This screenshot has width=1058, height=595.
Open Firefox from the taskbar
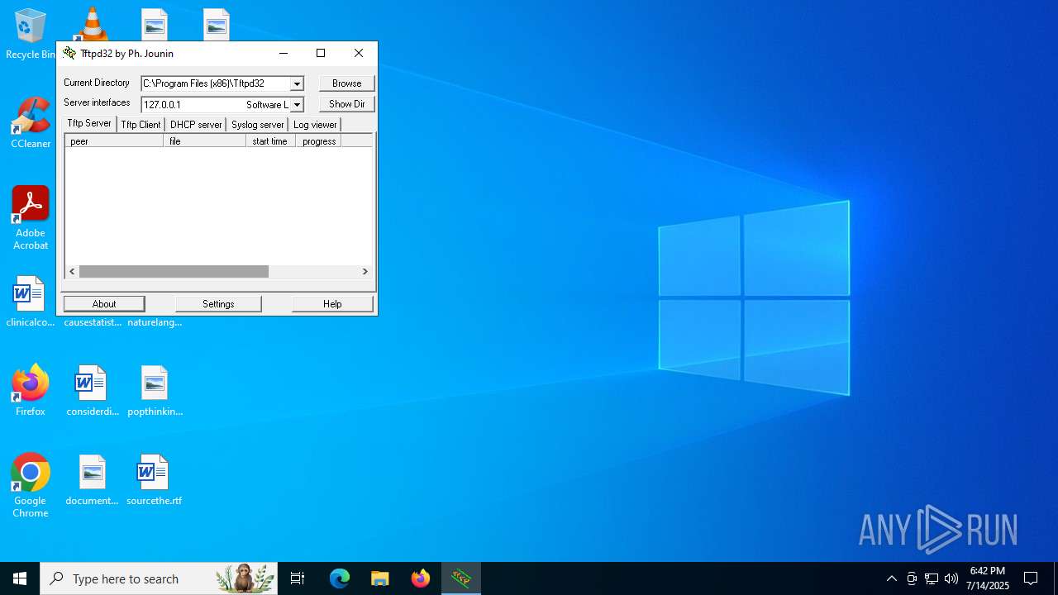click(421, 578)
